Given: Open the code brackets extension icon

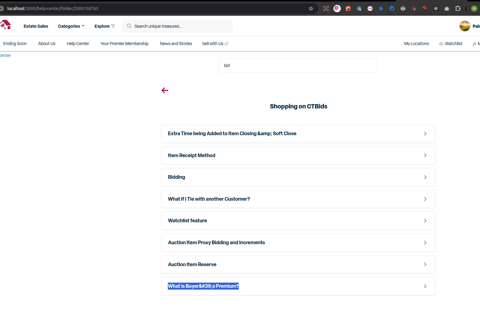Looking at the screenshot, I should [x=370, y=9].
